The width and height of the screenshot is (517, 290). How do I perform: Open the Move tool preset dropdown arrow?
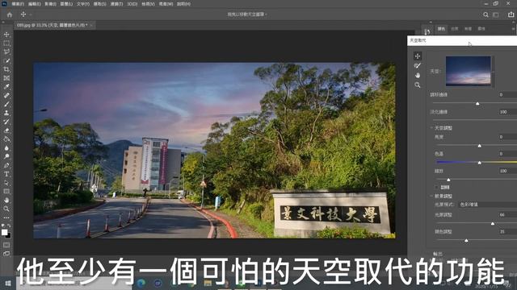pos(31,14)
